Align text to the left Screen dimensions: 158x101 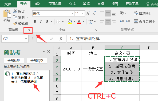click(x=102, y=22)
